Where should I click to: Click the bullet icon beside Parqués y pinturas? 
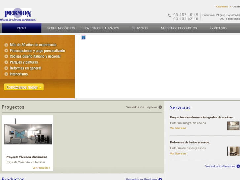pos(6,62)
